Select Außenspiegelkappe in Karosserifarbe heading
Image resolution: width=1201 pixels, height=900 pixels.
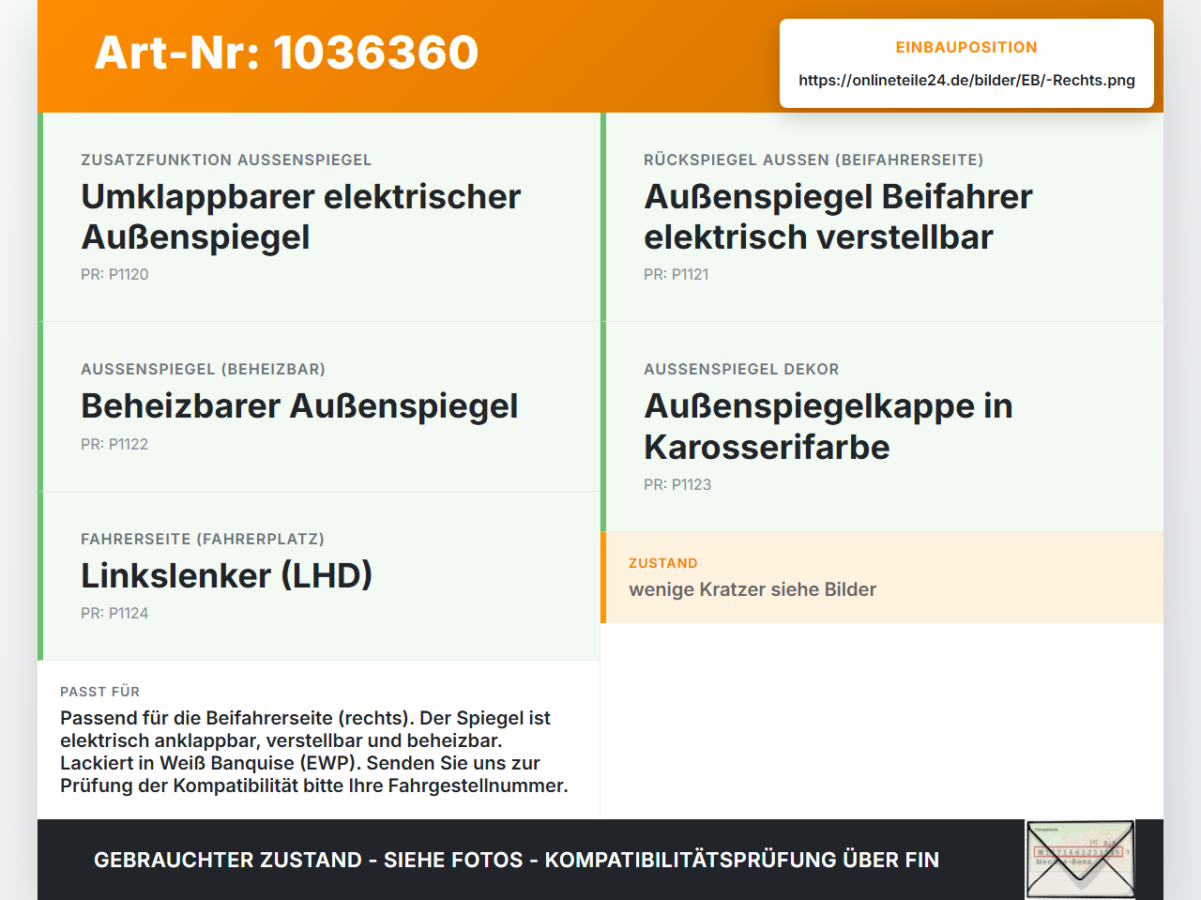click(829, 426)
